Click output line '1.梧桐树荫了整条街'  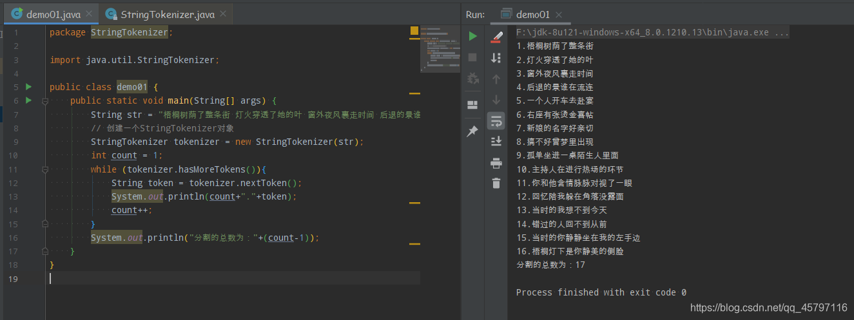555,46
